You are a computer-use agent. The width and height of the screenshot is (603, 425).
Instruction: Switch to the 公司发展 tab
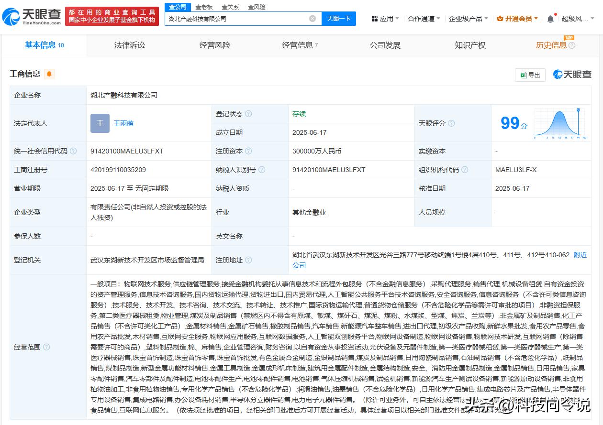click(x=385, y=45)
